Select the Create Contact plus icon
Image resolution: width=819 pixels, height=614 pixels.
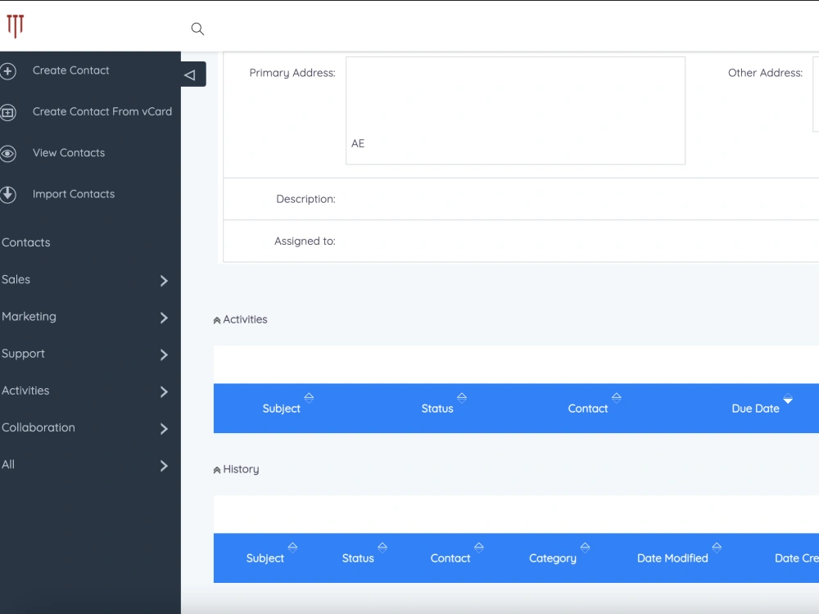coord(8,70)
